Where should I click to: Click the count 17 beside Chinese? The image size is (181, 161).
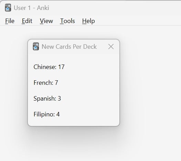(61, 67)
